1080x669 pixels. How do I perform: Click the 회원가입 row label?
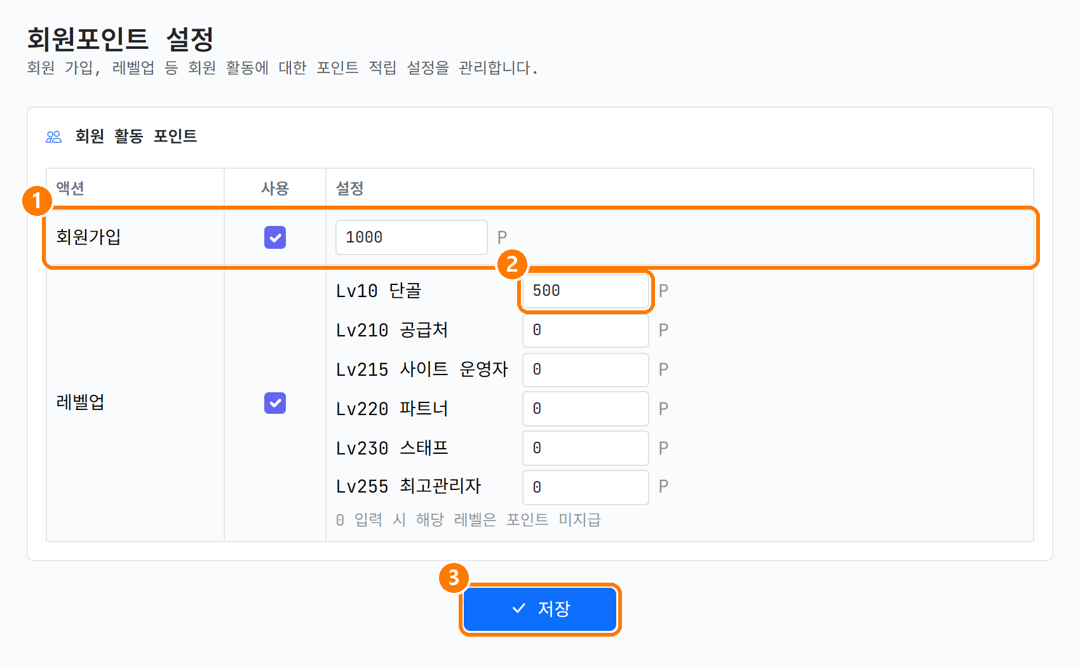pos(88,237)
